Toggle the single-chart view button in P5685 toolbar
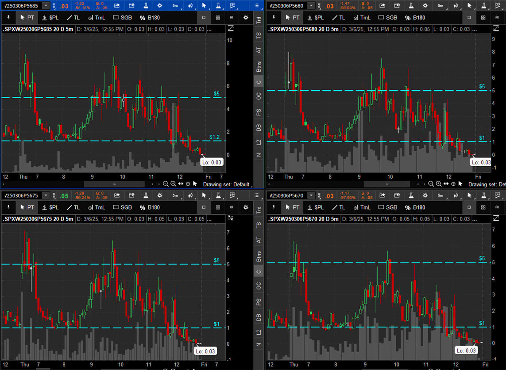The width and height of the screenshot is (506, 370). click(x=204, y=18)
